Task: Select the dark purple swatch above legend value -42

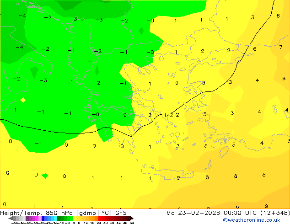Action: (x=27, y=218)
